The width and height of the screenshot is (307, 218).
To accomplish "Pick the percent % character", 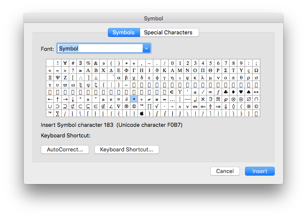I will pos(88,63).
